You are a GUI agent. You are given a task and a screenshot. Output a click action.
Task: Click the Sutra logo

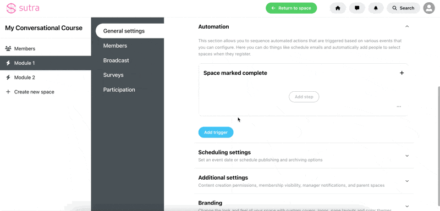(x=23, y=8)
